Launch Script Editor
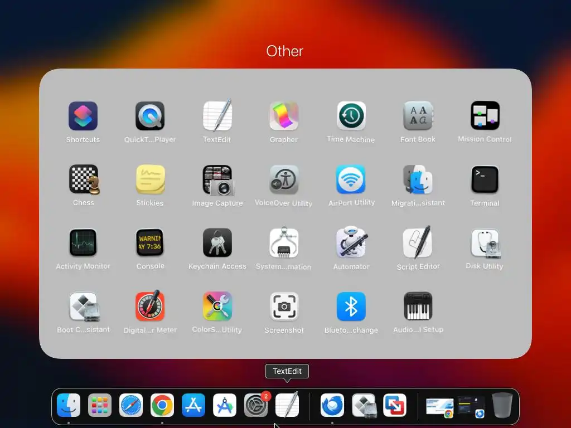Screen dimensions: 571x428 pos(418,243)
